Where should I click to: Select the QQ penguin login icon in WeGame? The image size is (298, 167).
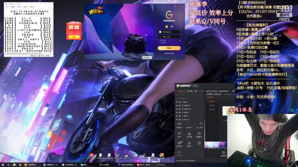pyautogui.click(x=167, y=26)
